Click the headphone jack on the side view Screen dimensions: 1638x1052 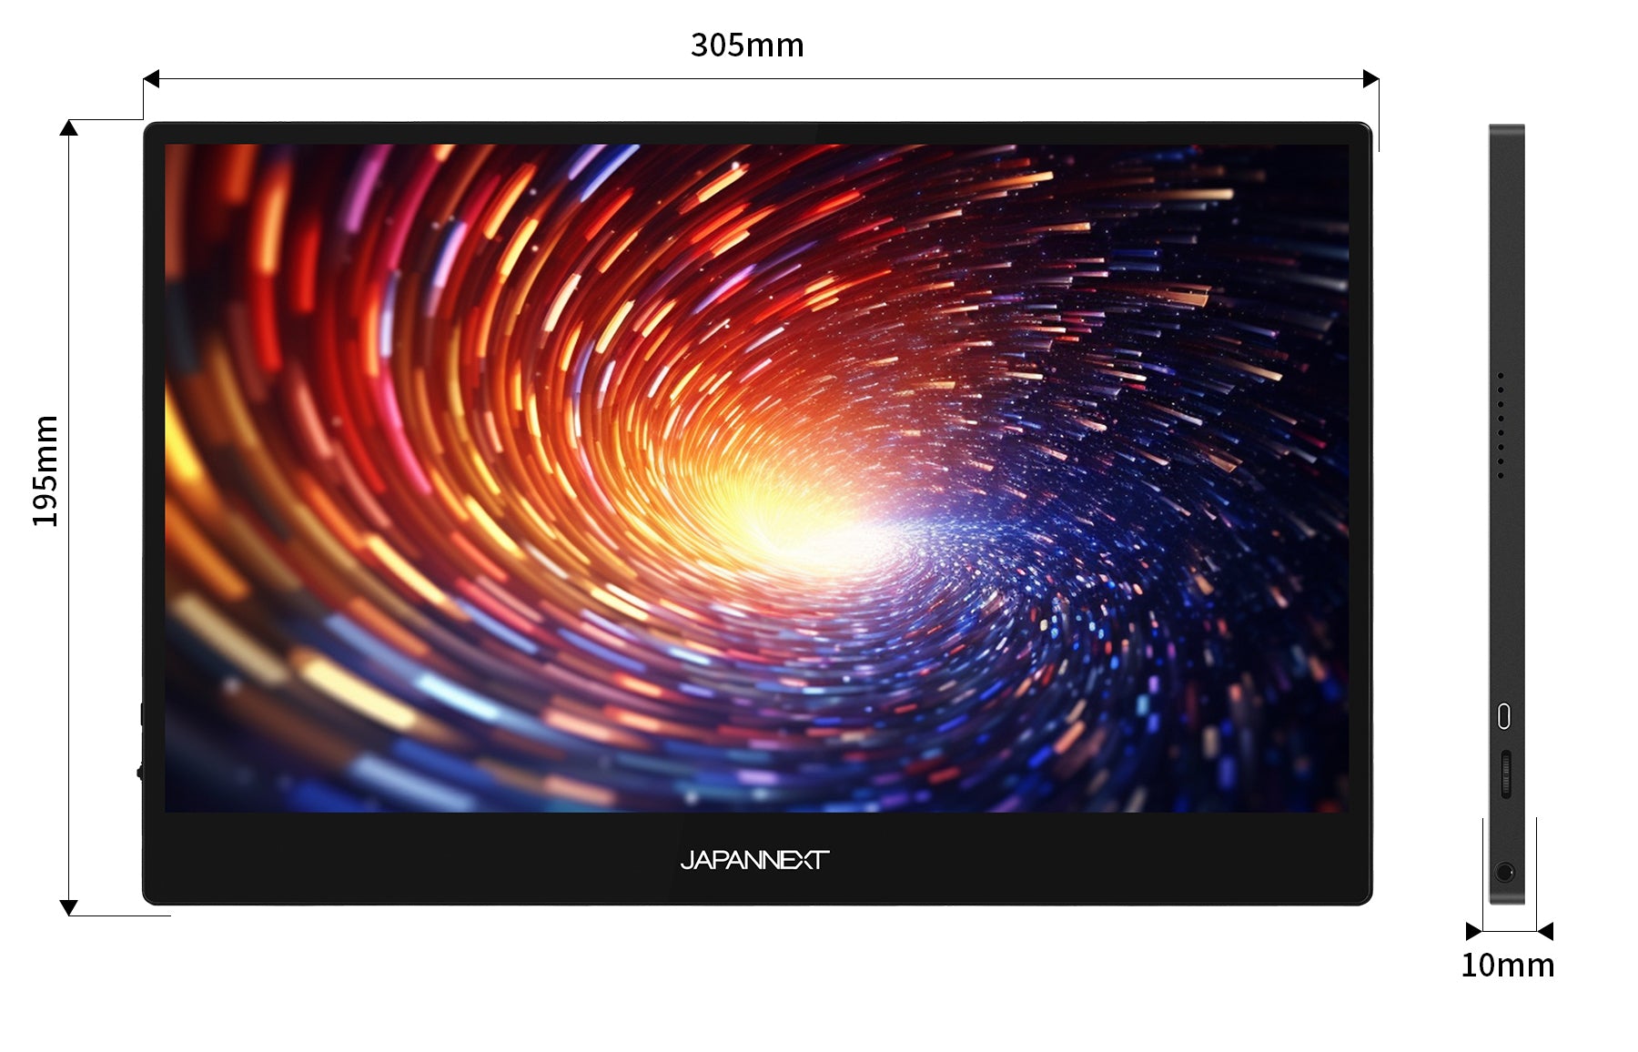pos(1504,873)
